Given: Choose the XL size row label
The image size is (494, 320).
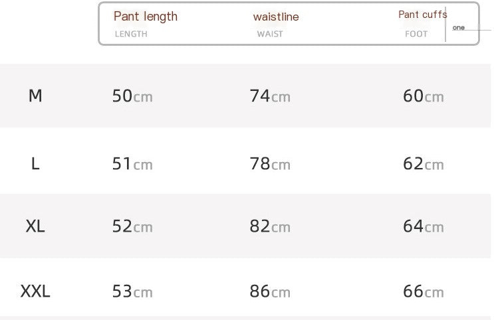Looking at the screenshot, I should tap(35, 226).
